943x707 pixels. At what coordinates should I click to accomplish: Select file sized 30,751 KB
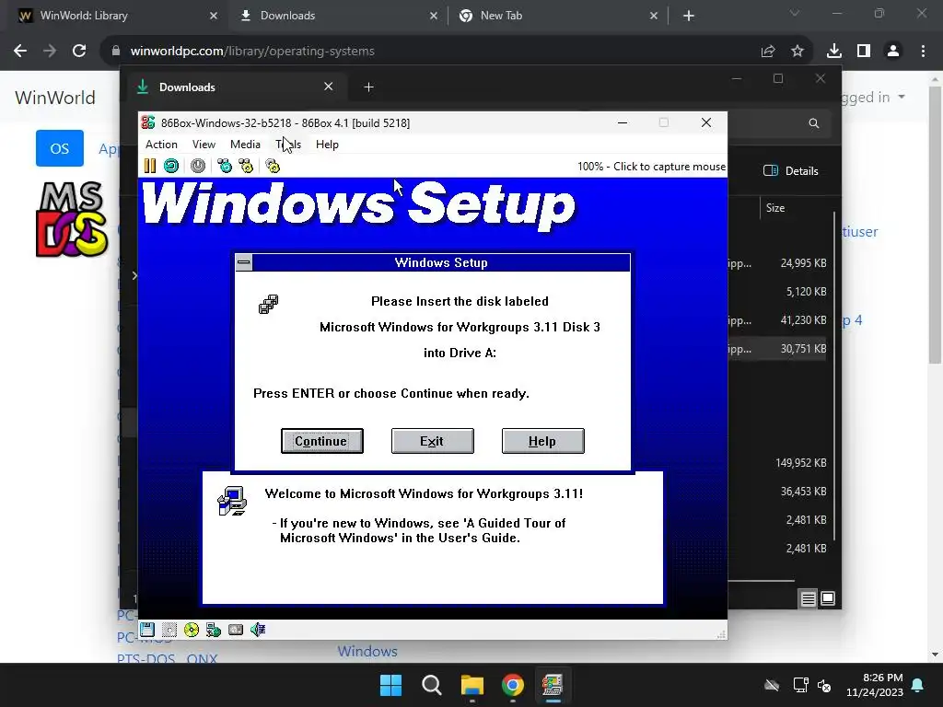[803, 349]
